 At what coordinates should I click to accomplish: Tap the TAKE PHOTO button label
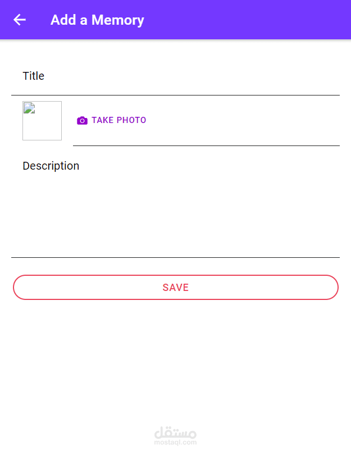118,120
